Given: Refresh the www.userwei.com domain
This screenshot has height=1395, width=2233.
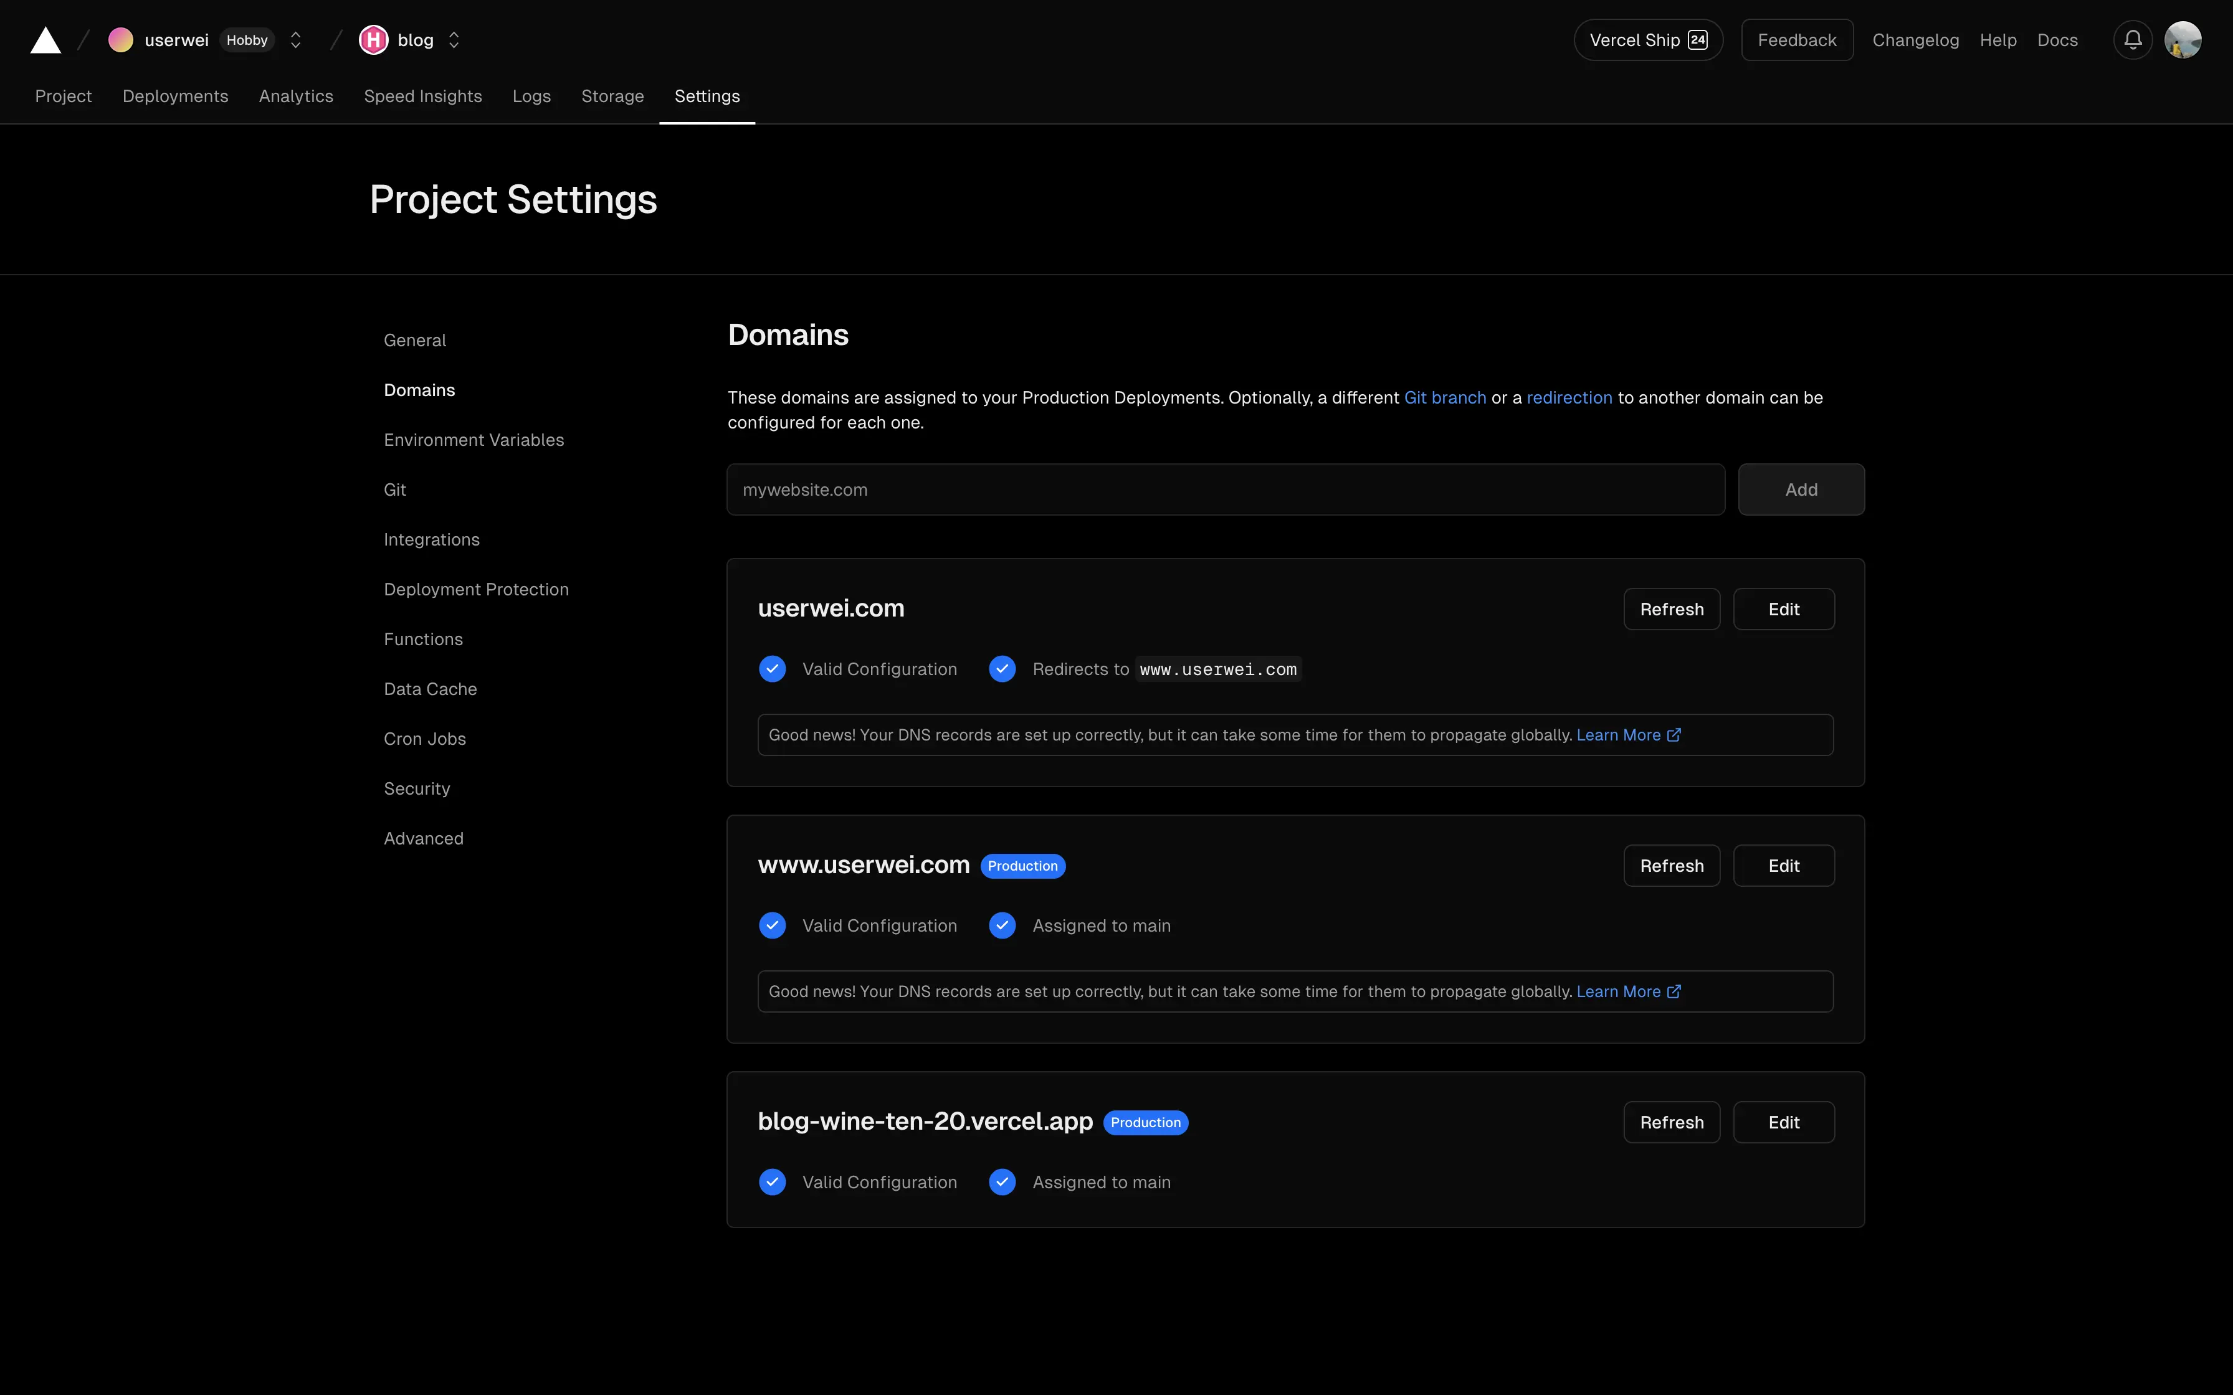Looking at the screenshot, I should (1672, 866).
